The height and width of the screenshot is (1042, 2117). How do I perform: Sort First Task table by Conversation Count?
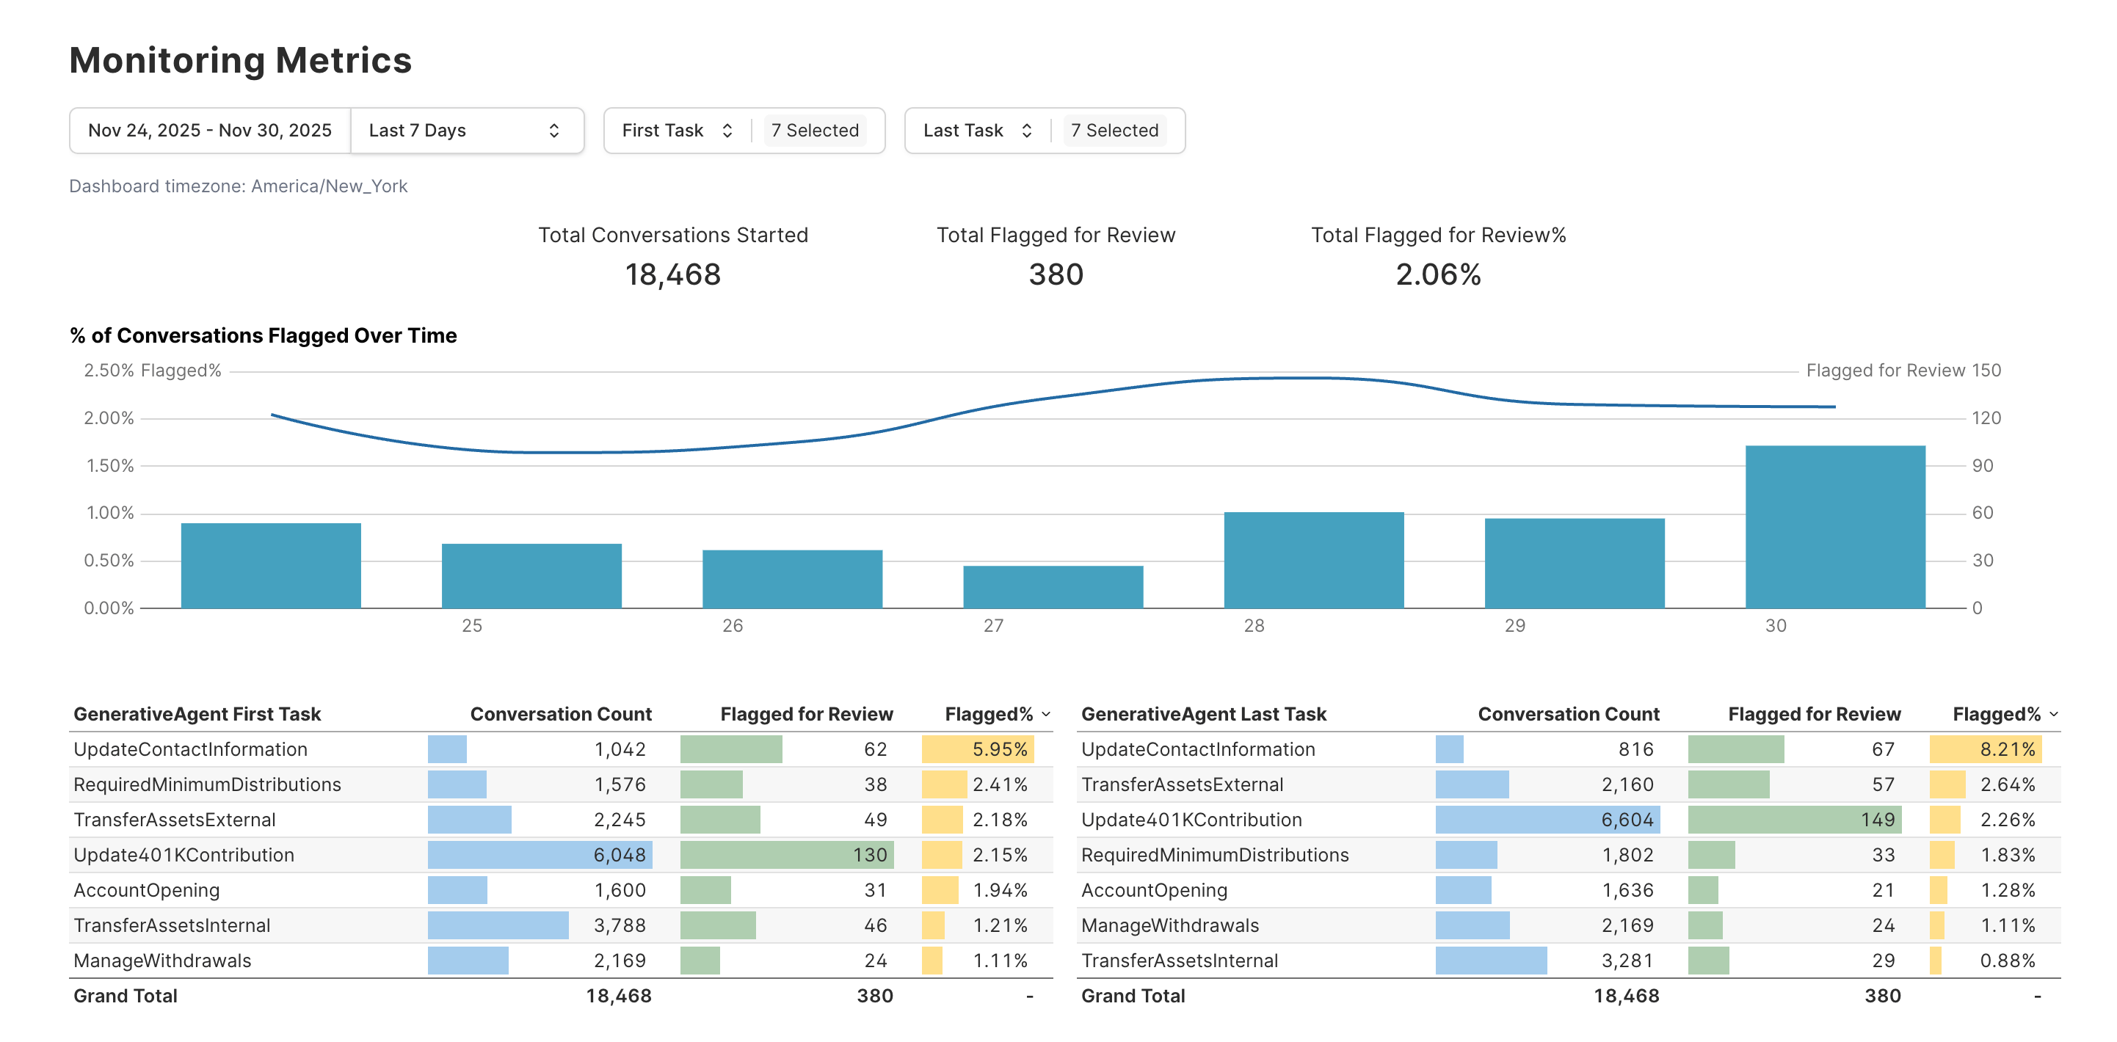click(561, 714)
